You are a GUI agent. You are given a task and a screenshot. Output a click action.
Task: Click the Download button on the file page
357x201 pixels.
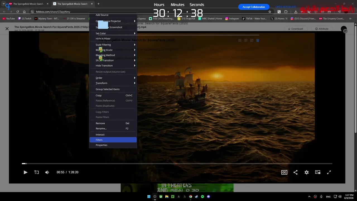pos(295,29)
